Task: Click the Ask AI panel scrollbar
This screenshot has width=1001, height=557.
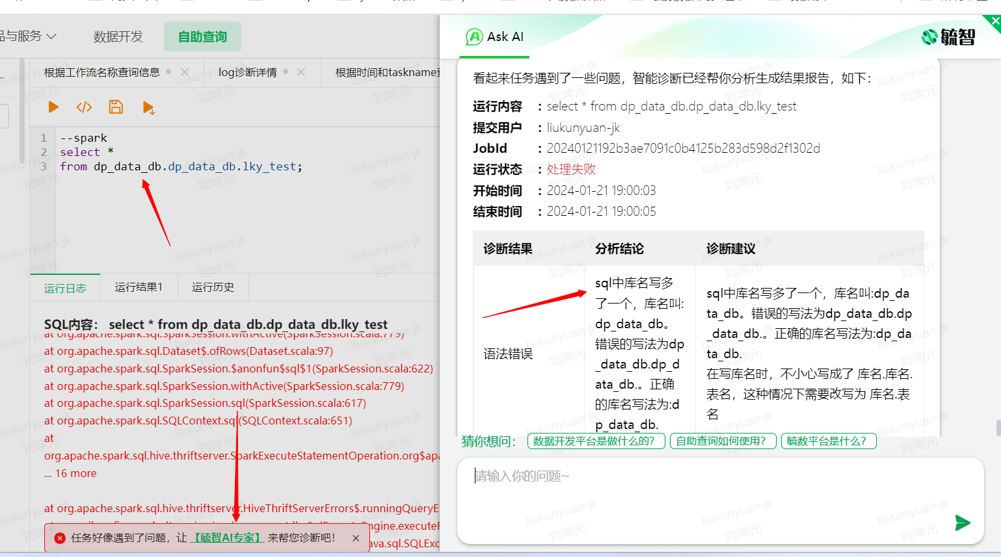Action: [998, 428]
